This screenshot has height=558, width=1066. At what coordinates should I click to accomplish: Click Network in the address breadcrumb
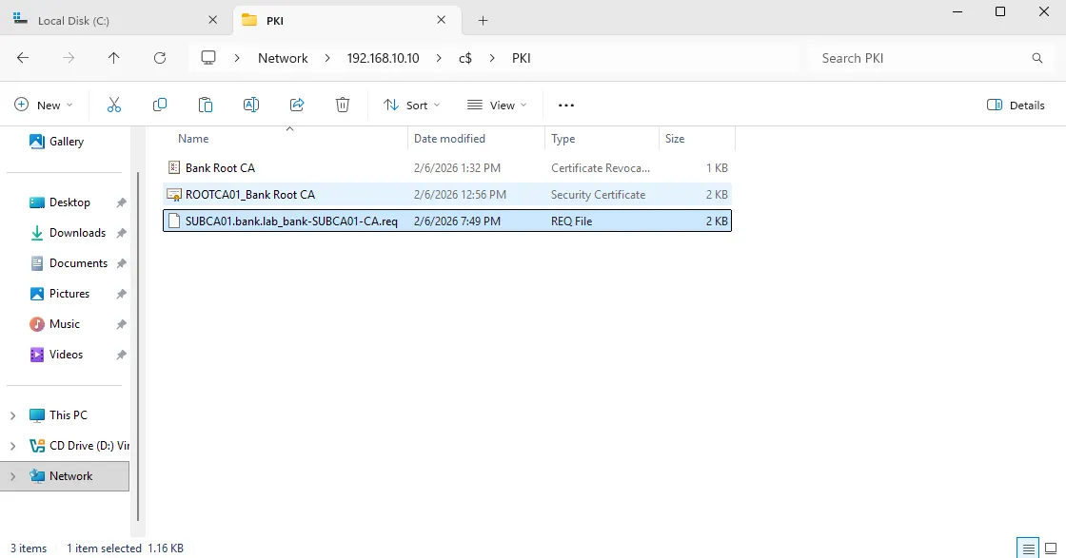click(283, 58)
